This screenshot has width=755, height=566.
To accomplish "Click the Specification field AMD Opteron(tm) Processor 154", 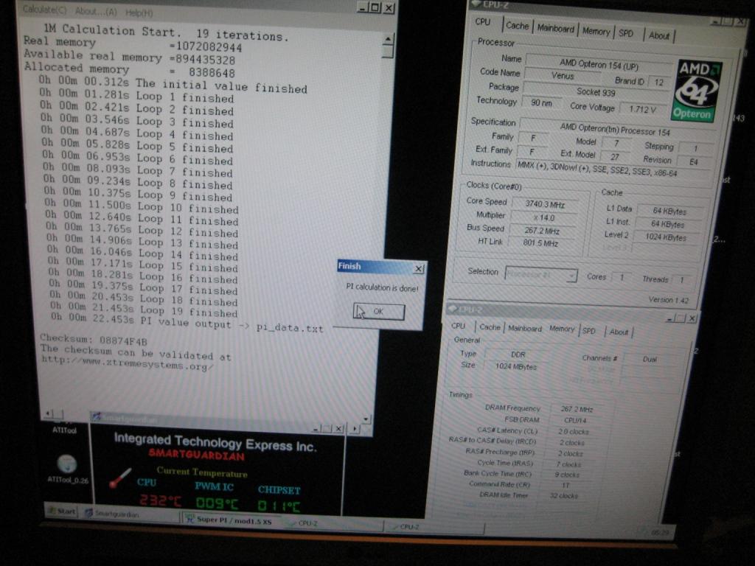I will click(x=615, y=129).
